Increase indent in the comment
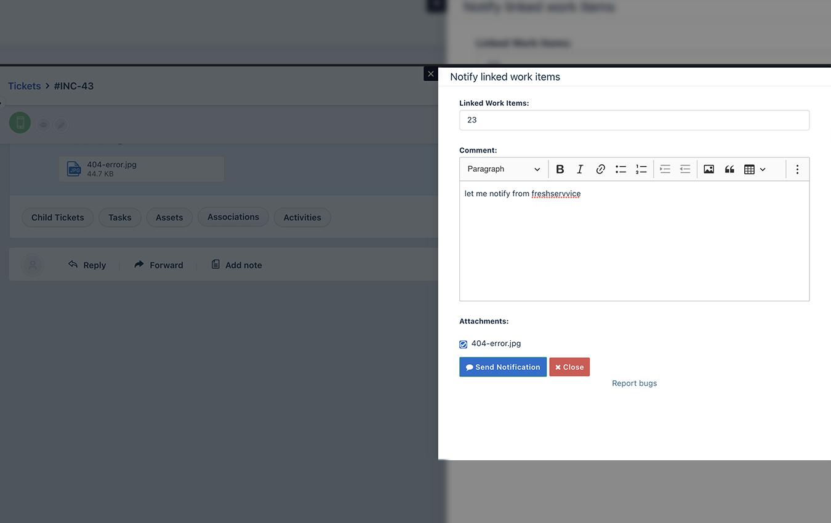This screenshot has width=831, height=523. point(665,169)
